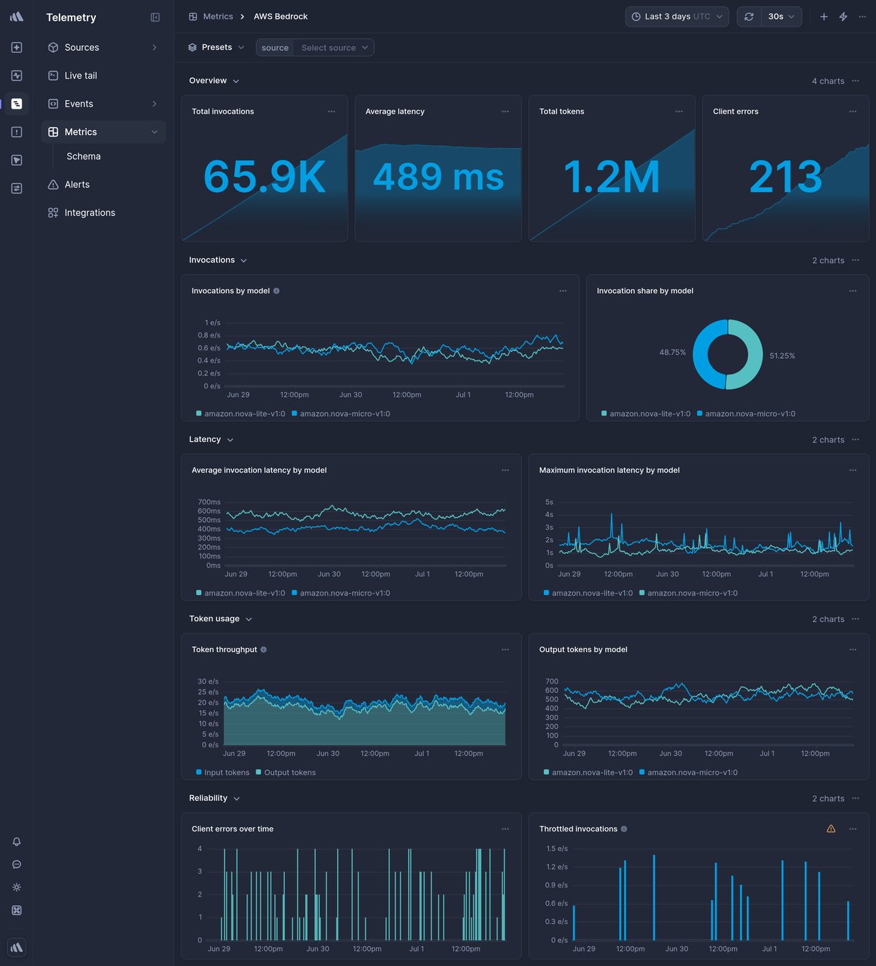
Task: Select Metrics in the sidebar
Action: (103, 132)
